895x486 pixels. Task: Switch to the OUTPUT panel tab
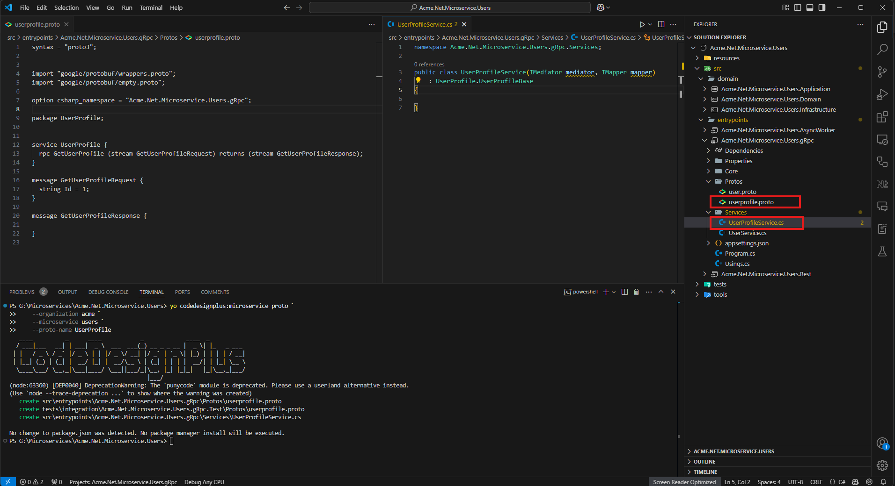pos(67,292)
